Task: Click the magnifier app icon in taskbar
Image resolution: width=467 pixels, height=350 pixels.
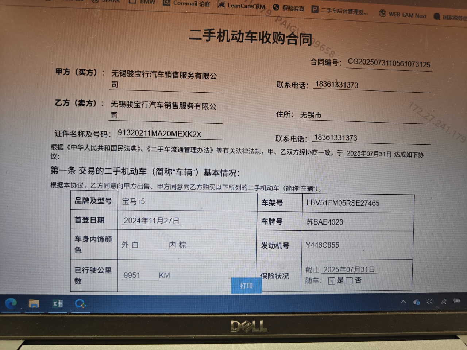Action: 80,304
